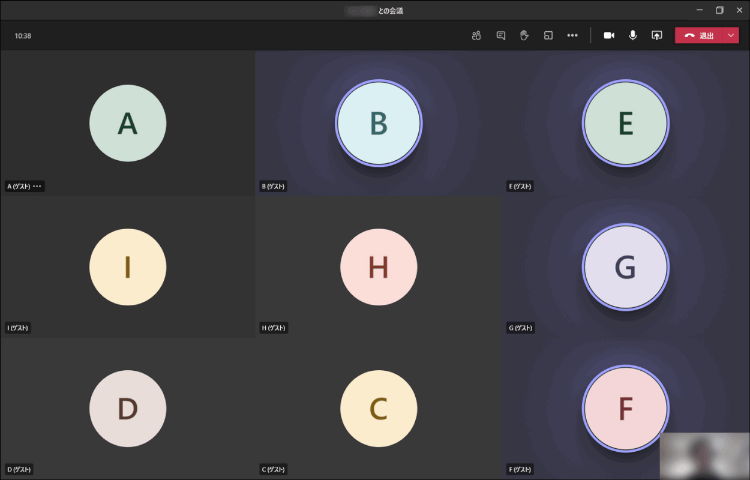Select participant G's avatar circle
This screenshot has width=750, height=480.
coord(625,267)
